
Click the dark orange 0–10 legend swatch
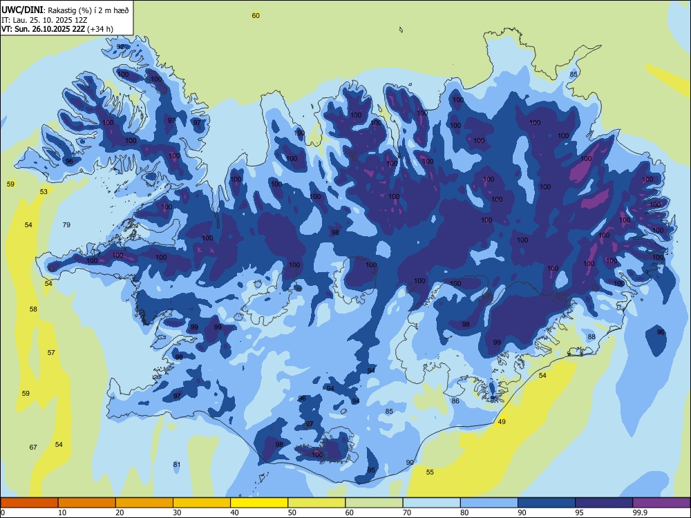tap(29, 503)
